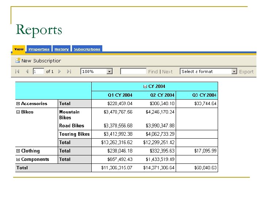Viewport: 263px width, 197px height.
Task: Go to previous page arrow
Action: point(27,72)
